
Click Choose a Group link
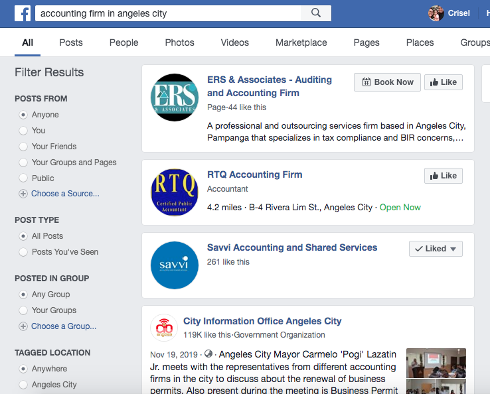pyautogui.click(x=64, y=326)
